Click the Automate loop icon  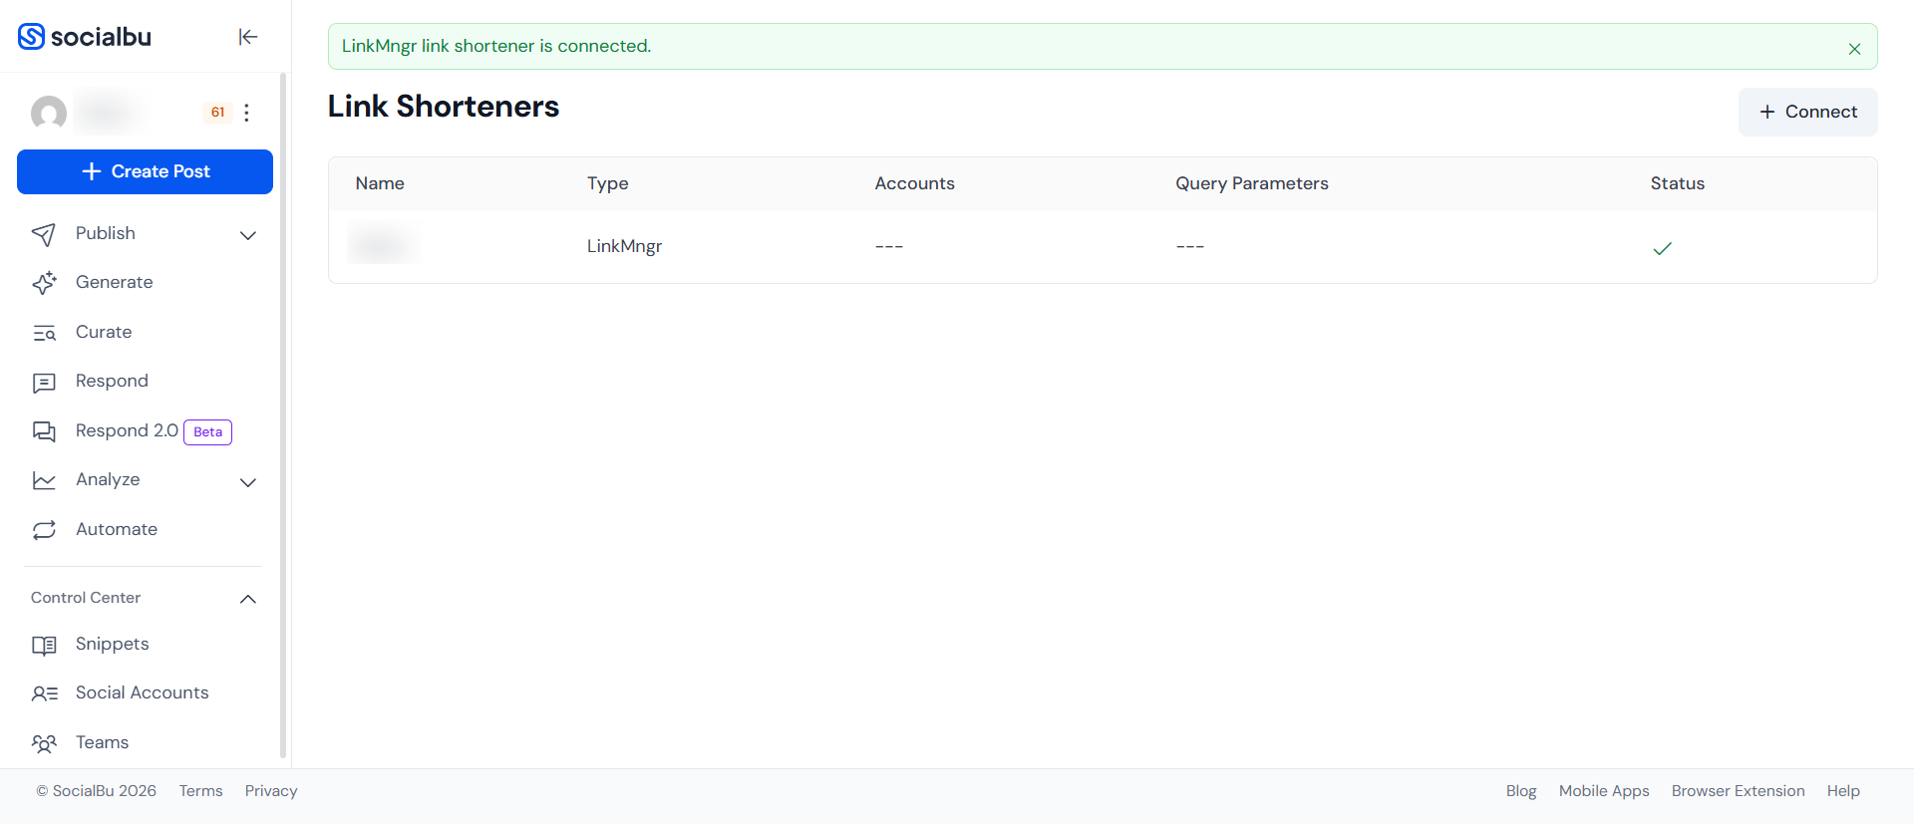(x=44, y=530)
